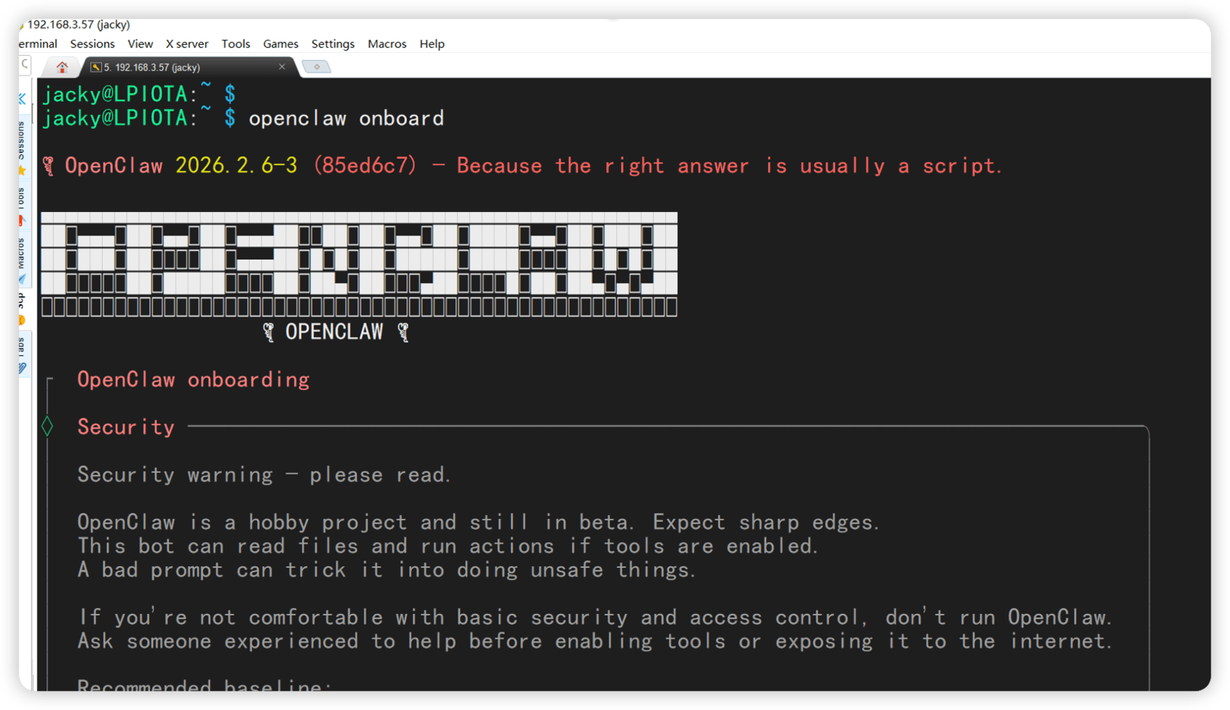This screenshot has height=710, width=1230.
Task: Open the Home tab icon
Action: coord(62,67)
